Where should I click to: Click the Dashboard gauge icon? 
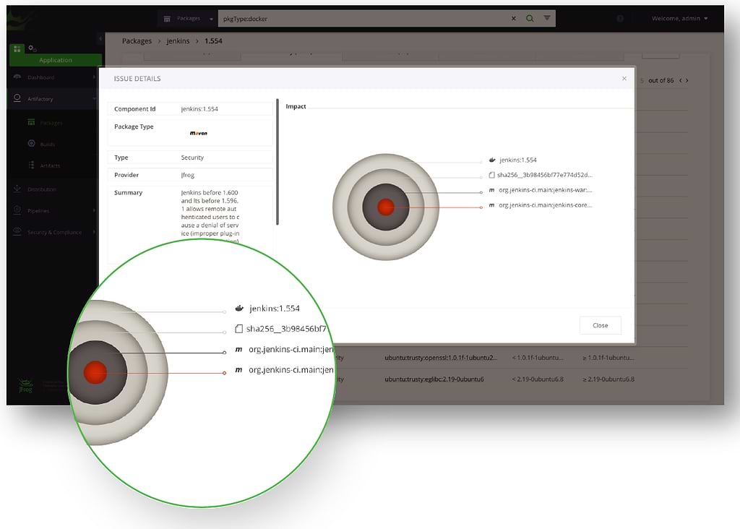(x=17, y=77)
